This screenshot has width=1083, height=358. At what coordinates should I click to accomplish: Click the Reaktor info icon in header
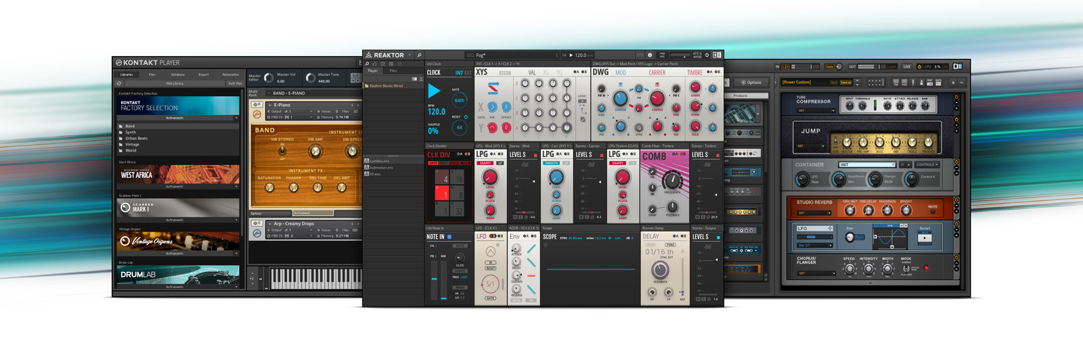(650, 55)
